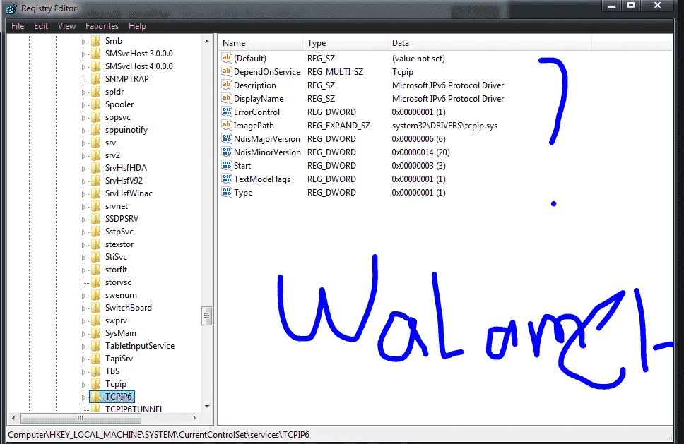The height and width of the screenshot is (444, 684).
Task: Click the binary icon beside Type value
Action: click(x=226, y=192)
